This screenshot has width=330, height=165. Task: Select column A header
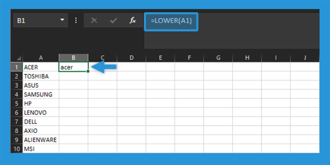tap(41, 58)
